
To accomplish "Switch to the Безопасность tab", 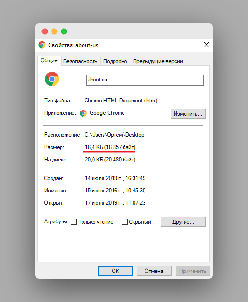I will [81, 61].
